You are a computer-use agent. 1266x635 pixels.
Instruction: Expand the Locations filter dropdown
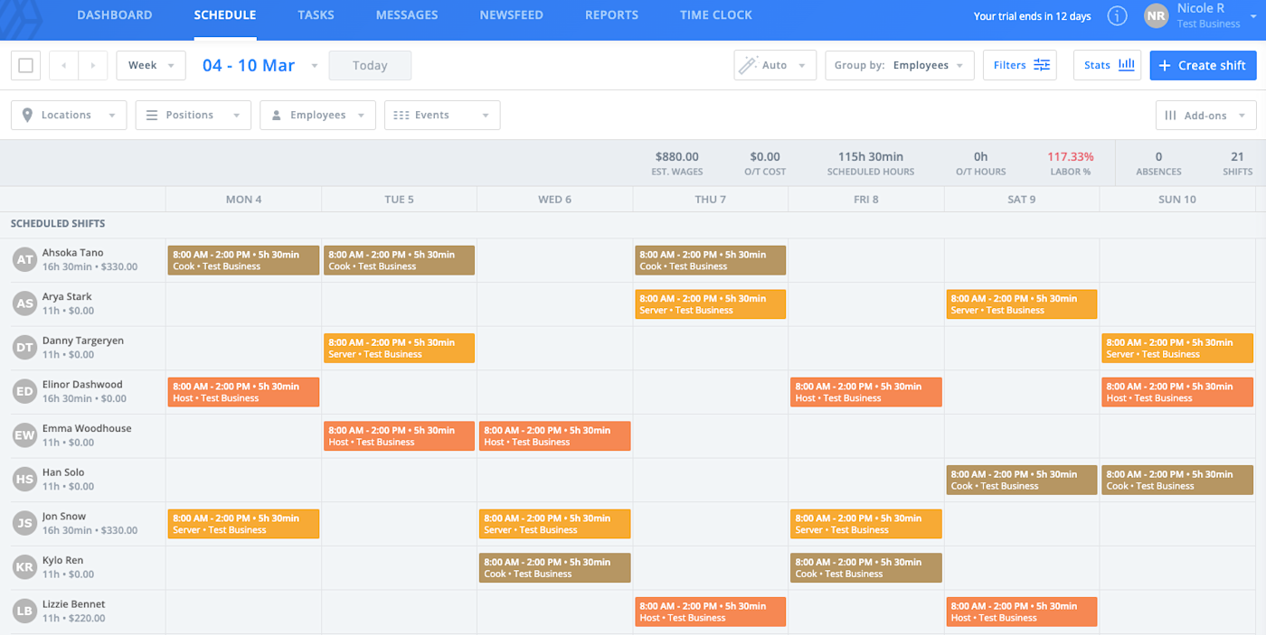coord(69,115)
